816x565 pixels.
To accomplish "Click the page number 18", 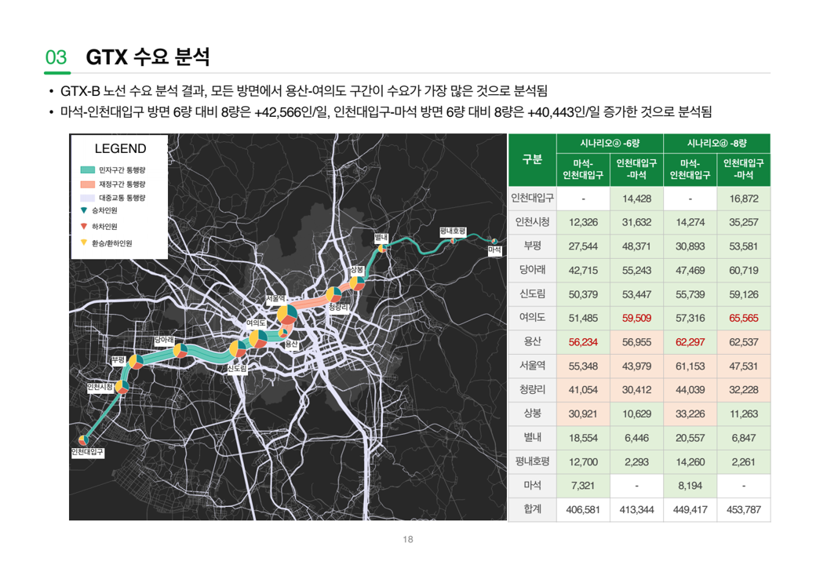I will (x=408, y=540).
